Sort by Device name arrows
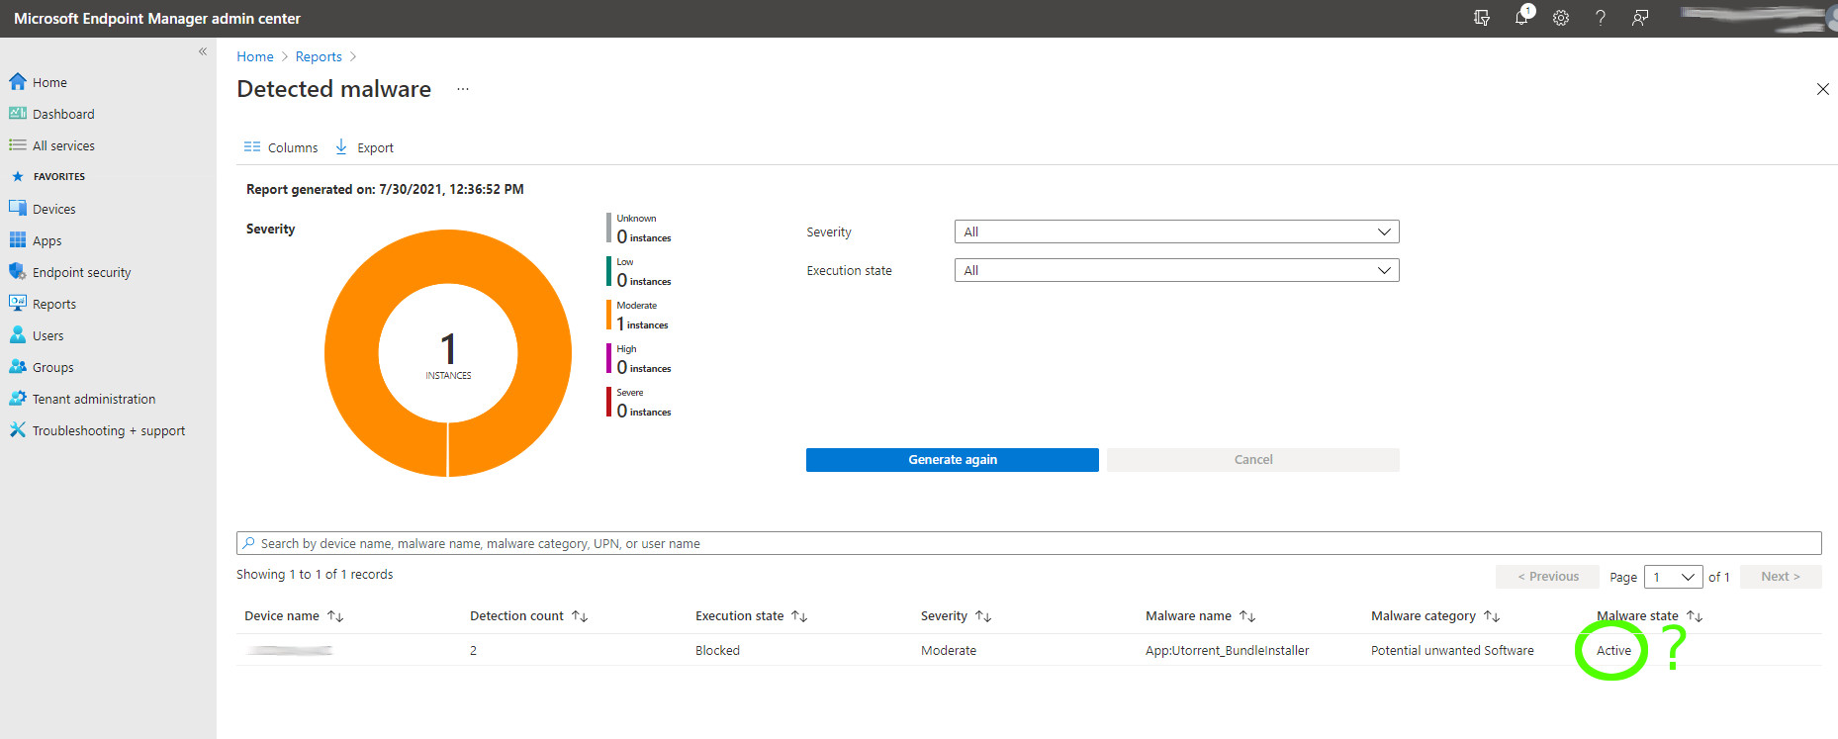The height and width of the screenshot is (739, 1838). [x=335, y=616]
